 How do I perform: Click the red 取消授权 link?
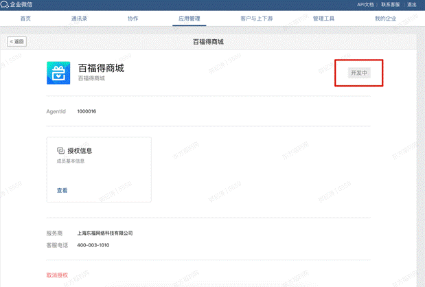tap(58, 275)
